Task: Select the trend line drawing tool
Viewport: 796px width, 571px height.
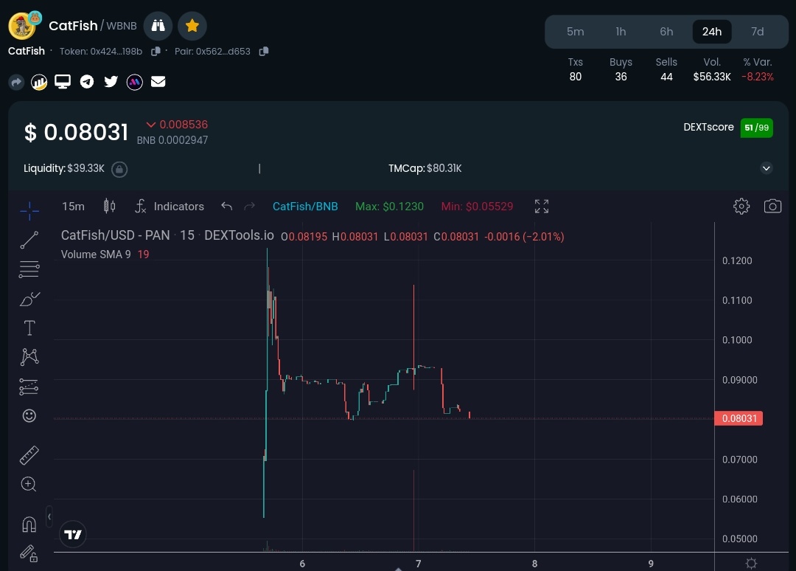Action: click(x=29, y=240)
